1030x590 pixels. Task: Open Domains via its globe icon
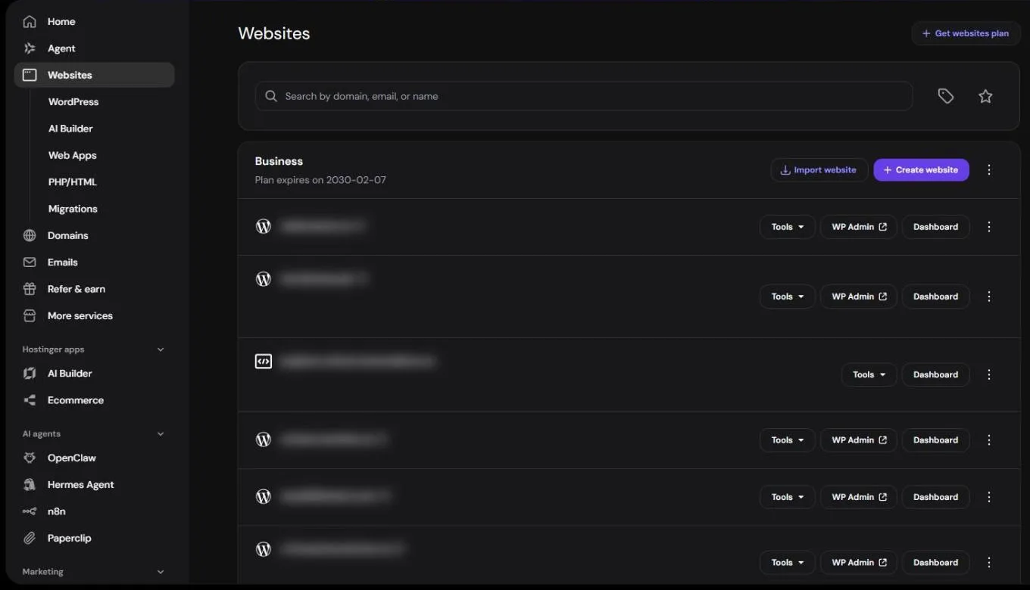[x=30, y=235]
